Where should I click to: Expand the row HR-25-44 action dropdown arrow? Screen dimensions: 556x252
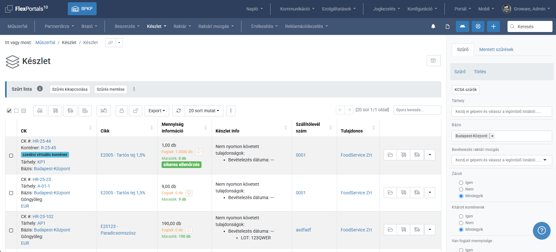click(430, 155)
